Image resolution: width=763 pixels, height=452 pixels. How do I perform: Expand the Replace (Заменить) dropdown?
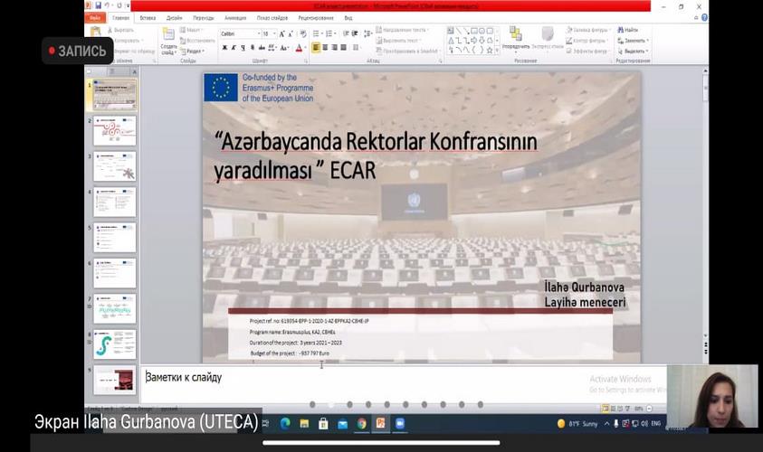click(x=647, y=41)
